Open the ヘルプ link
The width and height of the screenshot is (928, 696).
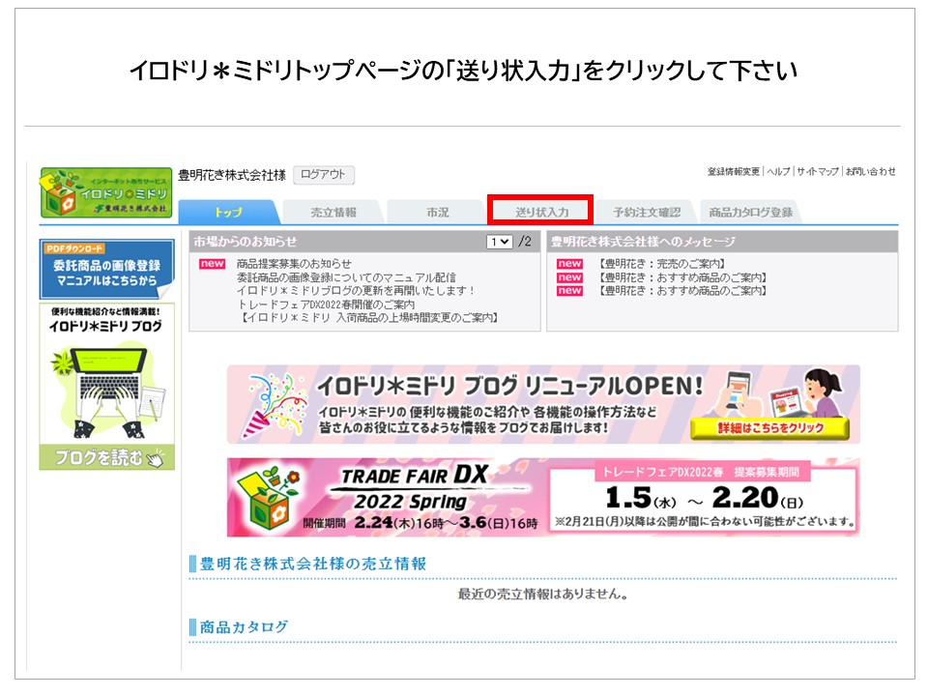pos(778,172)
